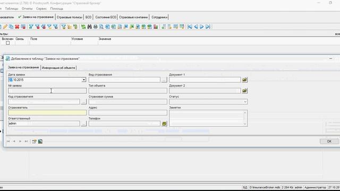The image size is (340, 191).
Task: Open the Сервис menu
Action: pyautogui.click(x=41, y=8)
